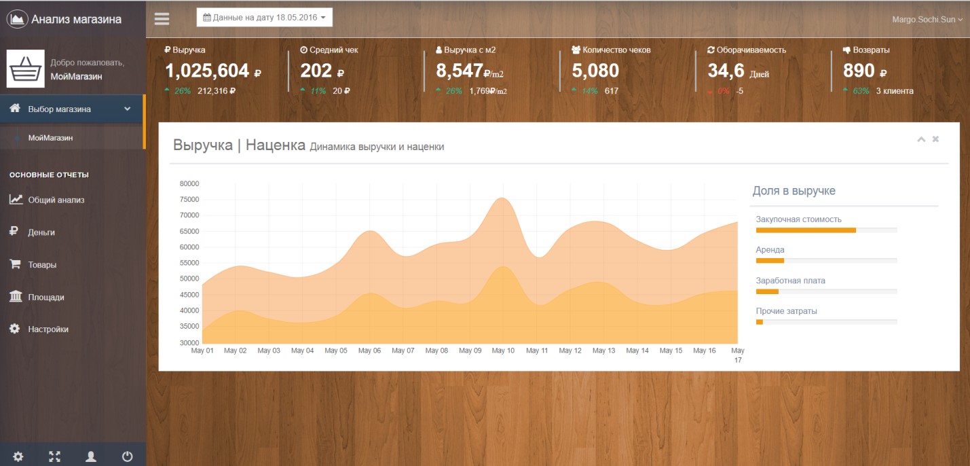Image resolution: width=970 pixels, height=466 pixels.
Task: Click the Анализ магазина logo icon
Action: (17, 19)
